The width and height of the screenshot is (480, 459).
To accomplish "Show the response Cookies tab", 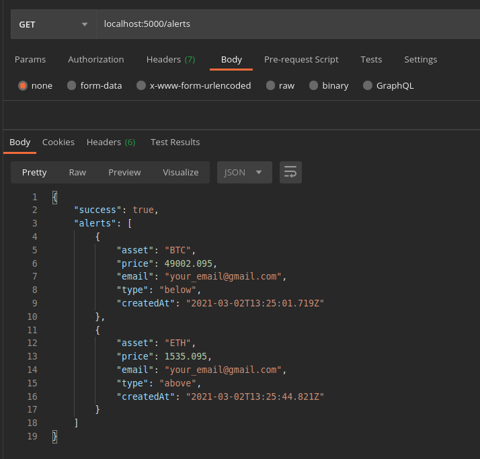I will click(x=58, y=142).
